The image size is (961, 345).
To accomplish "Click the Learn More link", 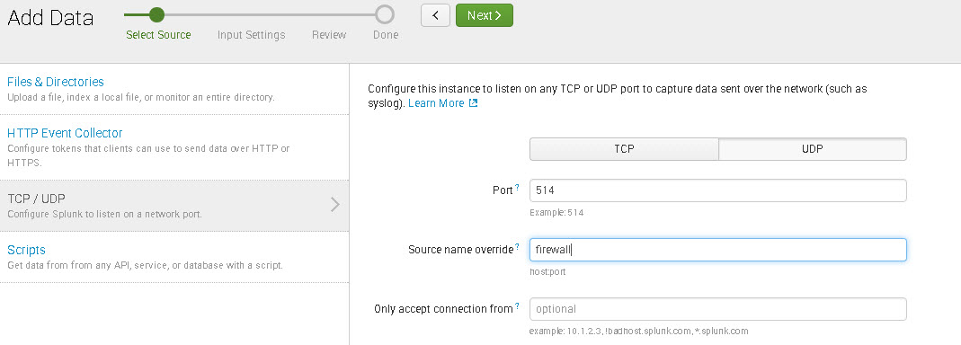I will click(436, 103).
